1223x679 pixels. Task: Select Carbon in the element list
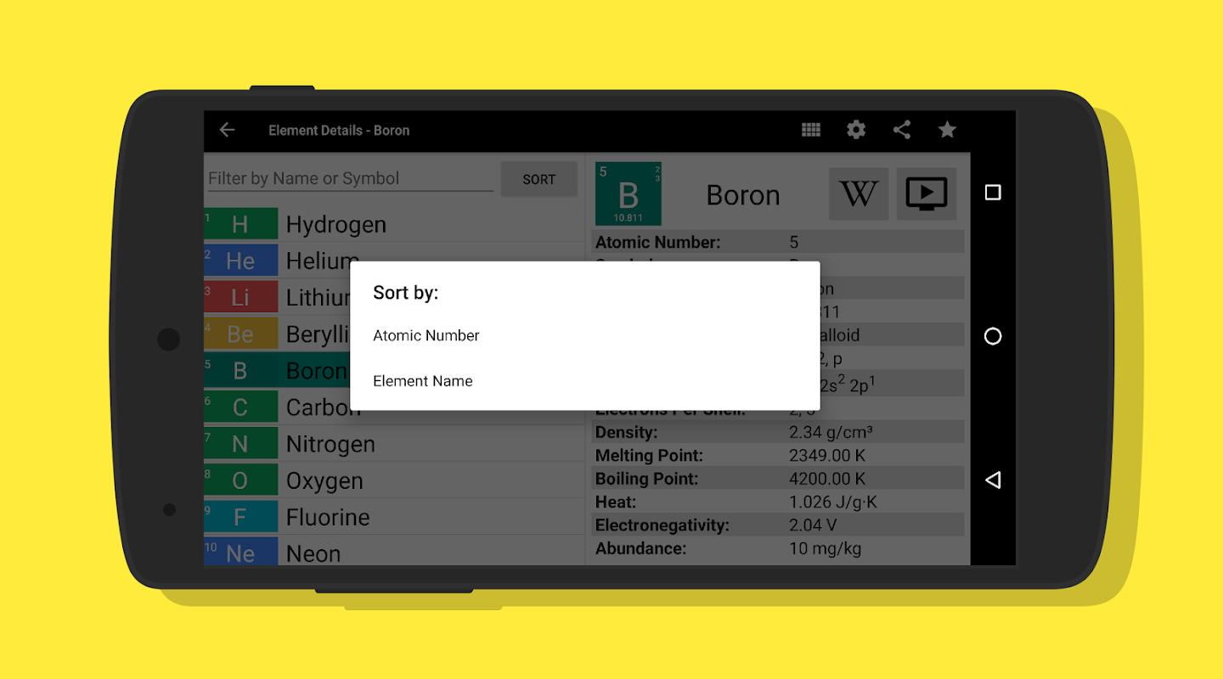click(x=394, y=407)
